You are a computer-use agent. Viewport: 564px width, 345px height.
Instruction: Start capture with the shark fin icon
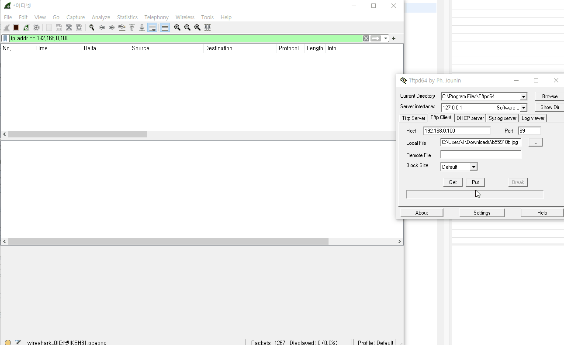[7, 27]
